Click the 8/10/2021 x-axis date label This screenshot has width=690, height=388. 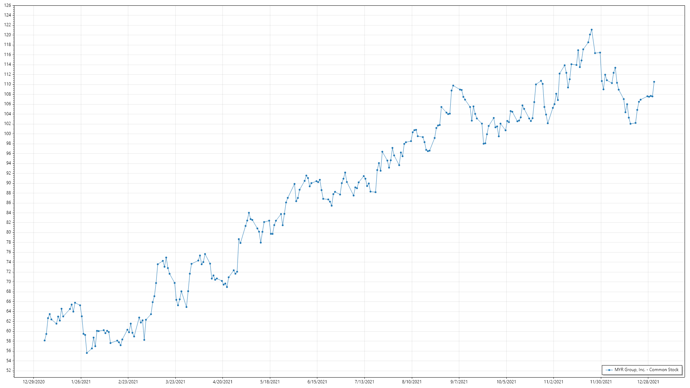coord(412,382)
